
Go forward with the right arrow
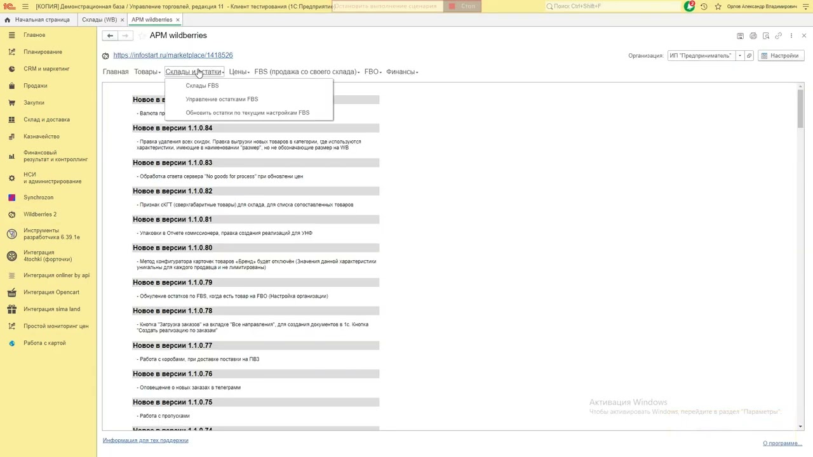coord(125,36)
